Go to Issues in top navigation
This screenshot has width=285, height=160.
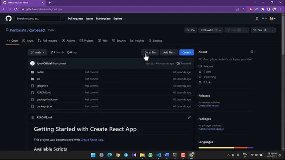[x=90, y=19]
